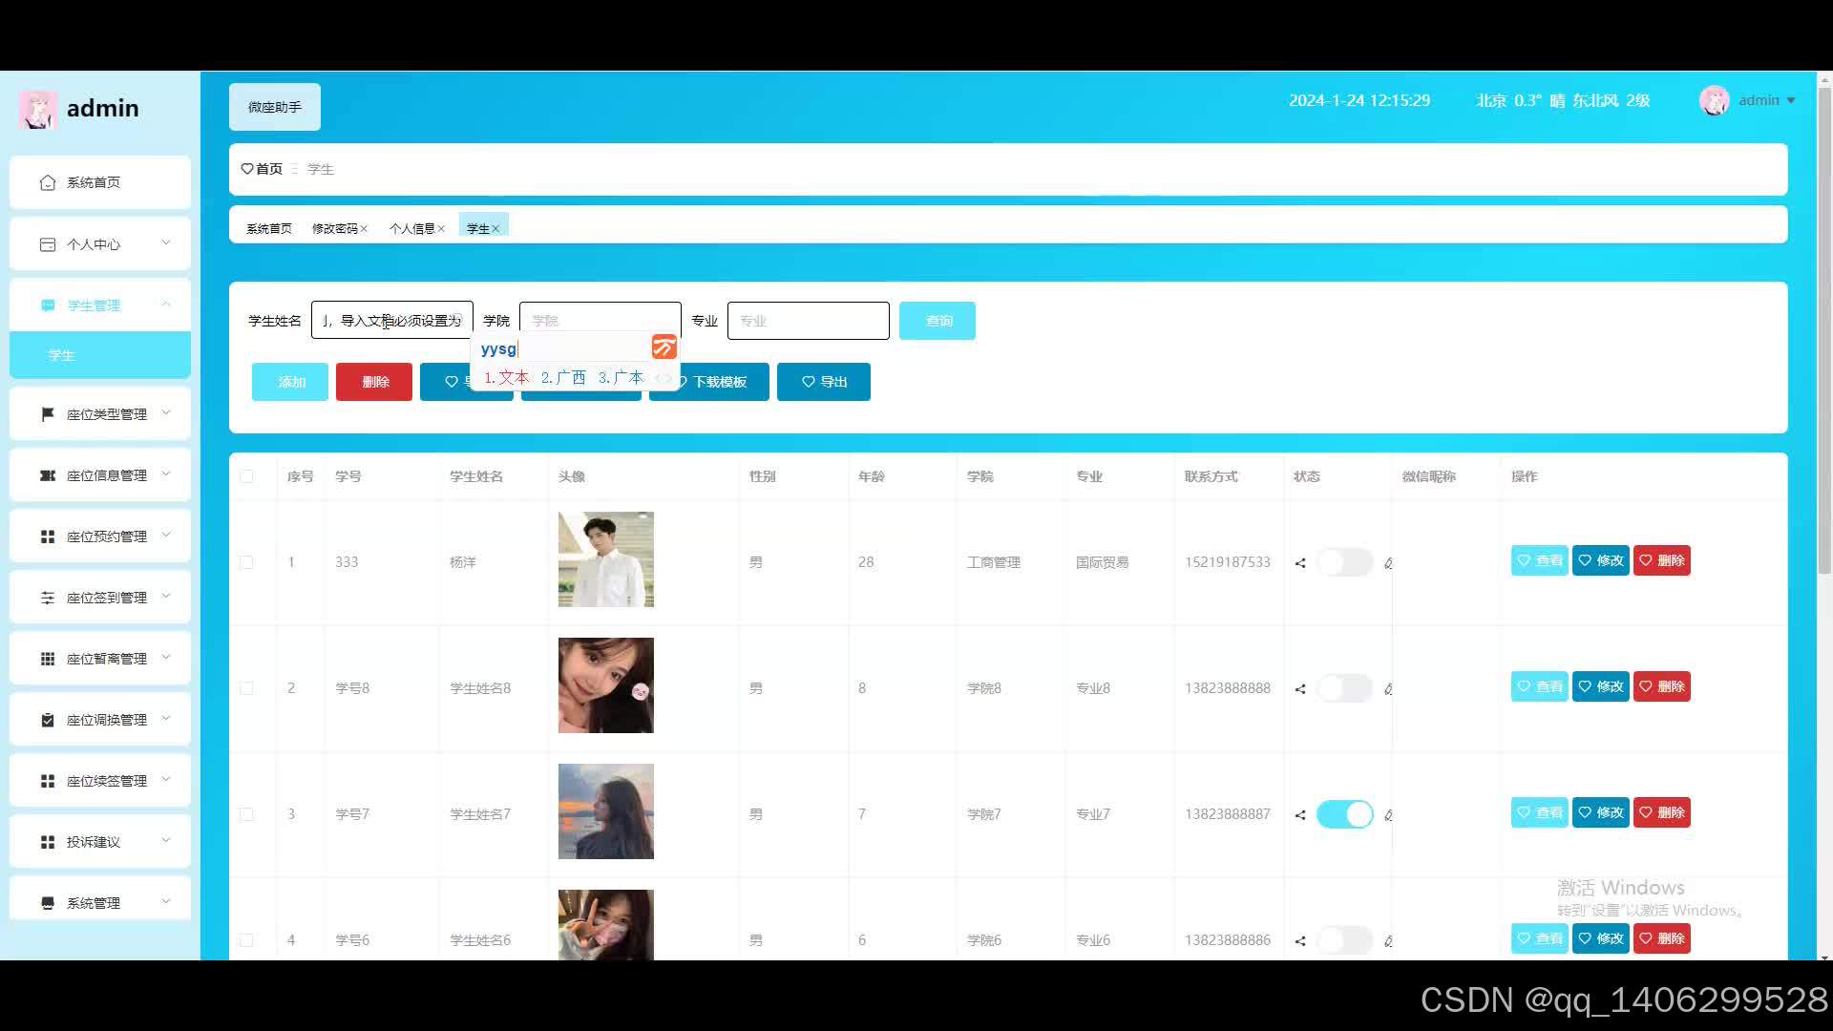This screenshot has width=1833, height=1031.
Task: Click the flag icon for 座位类型管理
Action: (x=48, y=414)
